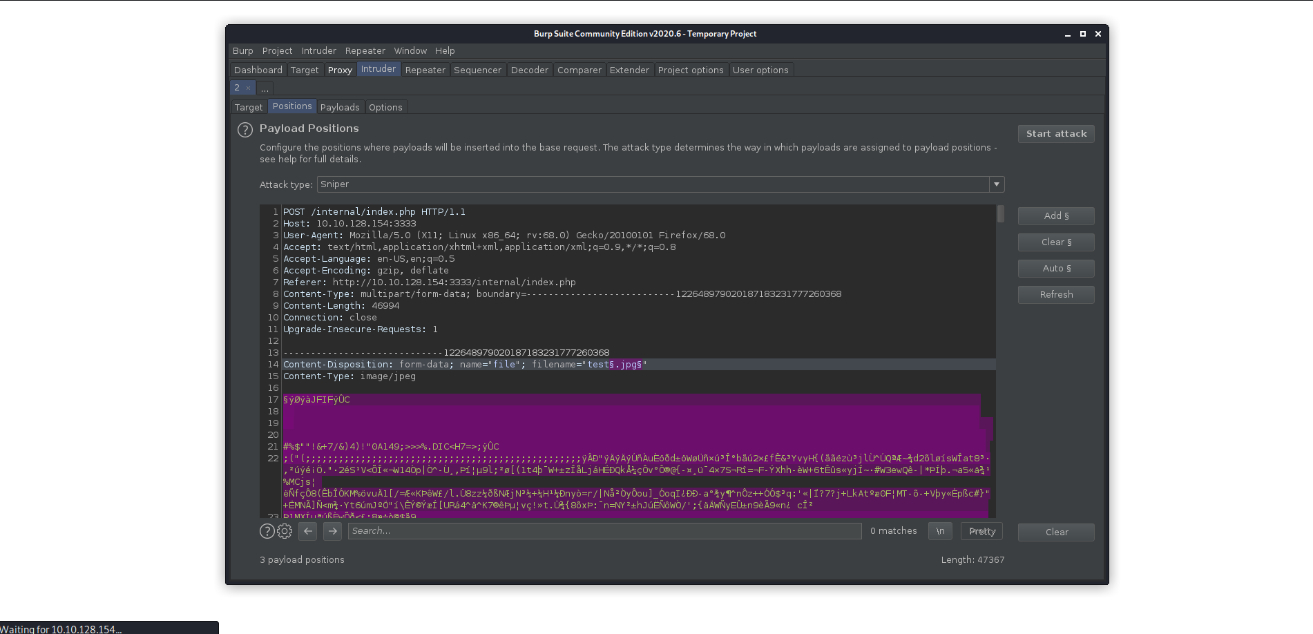The width and height of the screenshot is (1313, 634).
Task: Switch to the Repeater tool tab
Action: point(425,70)
